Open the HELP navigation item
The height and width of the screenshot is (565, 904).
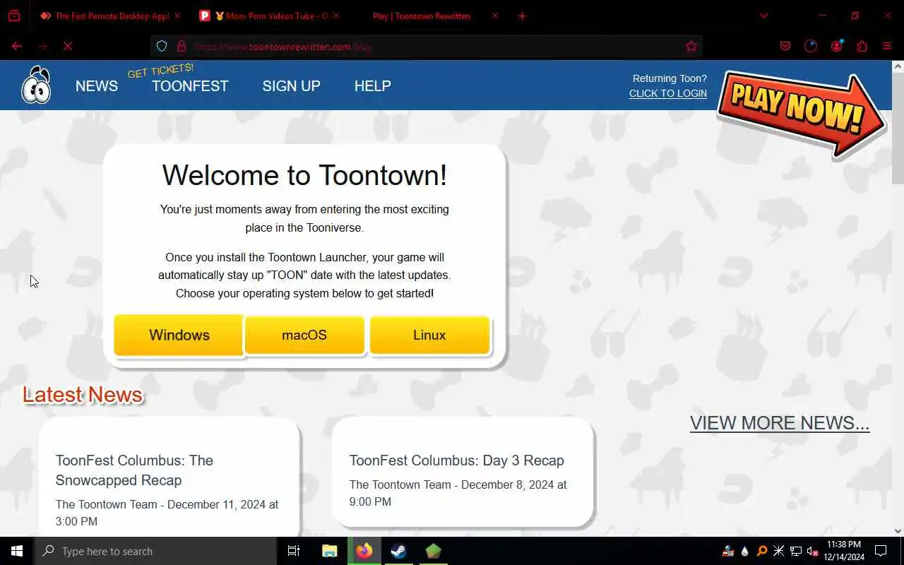372,85
